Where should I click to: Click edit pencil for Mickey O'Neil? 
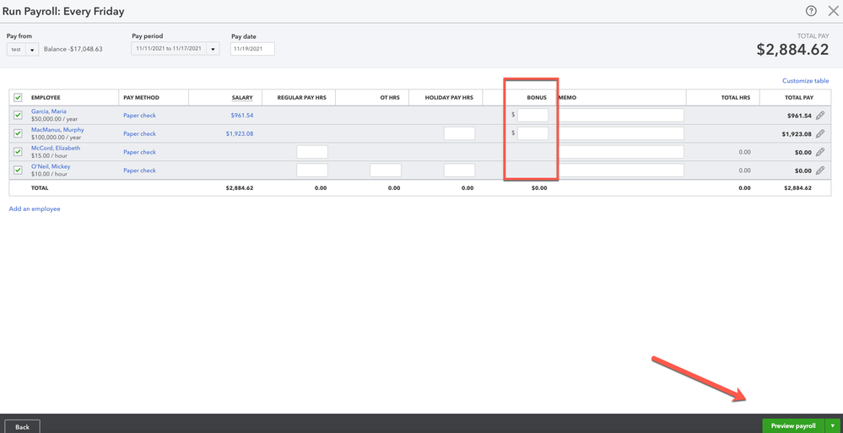click(x=819, y=170)
